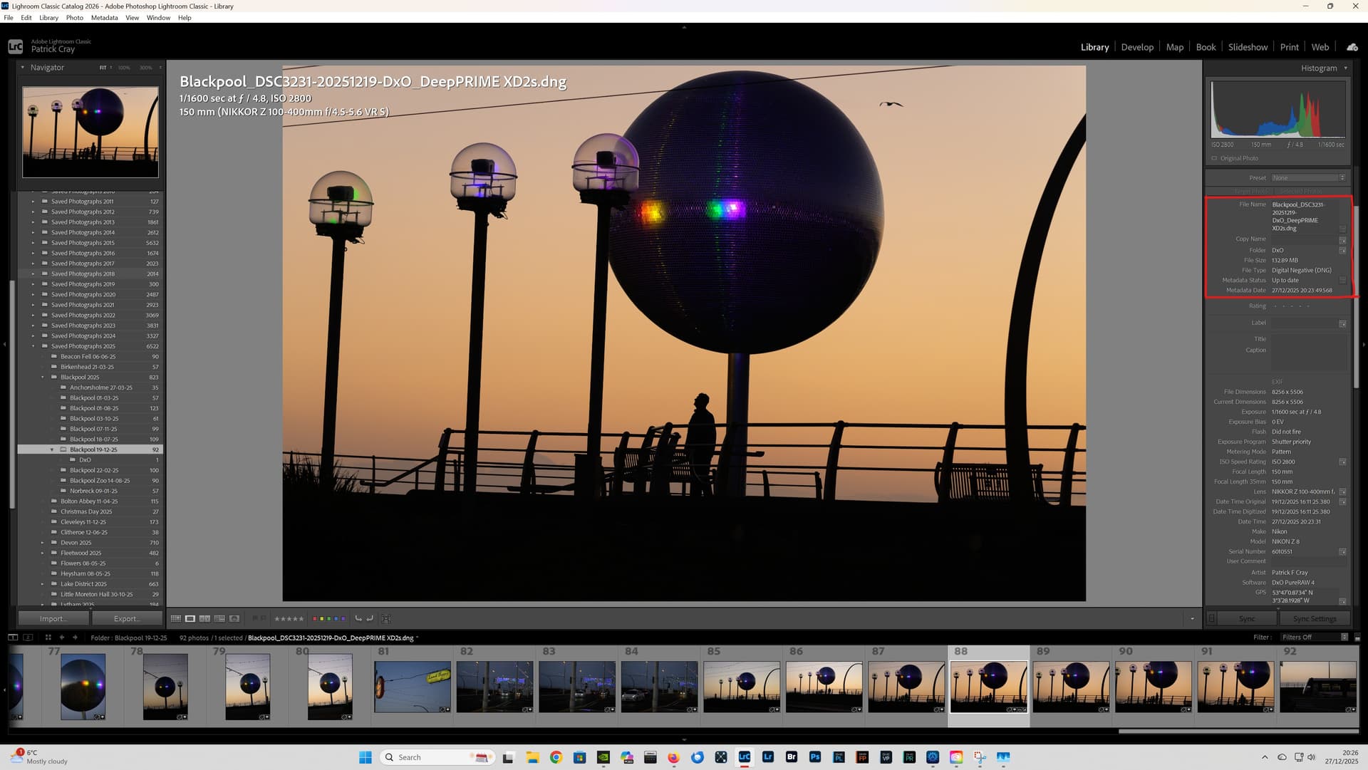Toggle Original Photo checkbox under histogram
This screenshot has height=770, width=1368.
pyautogui.click(x=1214, y=158)
